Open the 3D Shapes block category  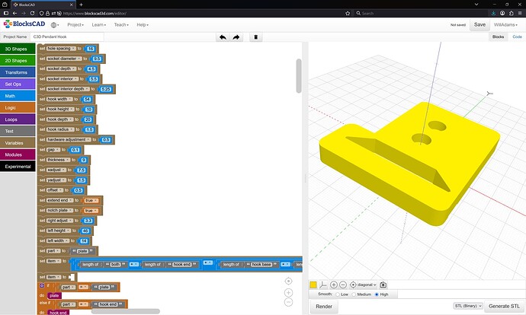(x=17, y=49)
